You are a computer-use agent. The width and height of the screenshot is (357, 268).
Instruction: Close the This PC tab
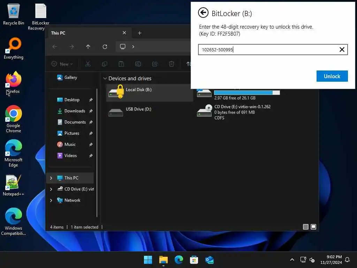[124, 33]
